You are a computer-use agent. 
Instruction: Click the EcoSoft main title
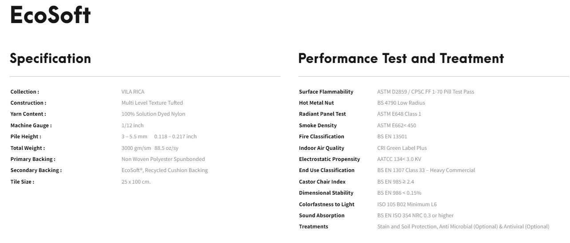tap(50, 16)
